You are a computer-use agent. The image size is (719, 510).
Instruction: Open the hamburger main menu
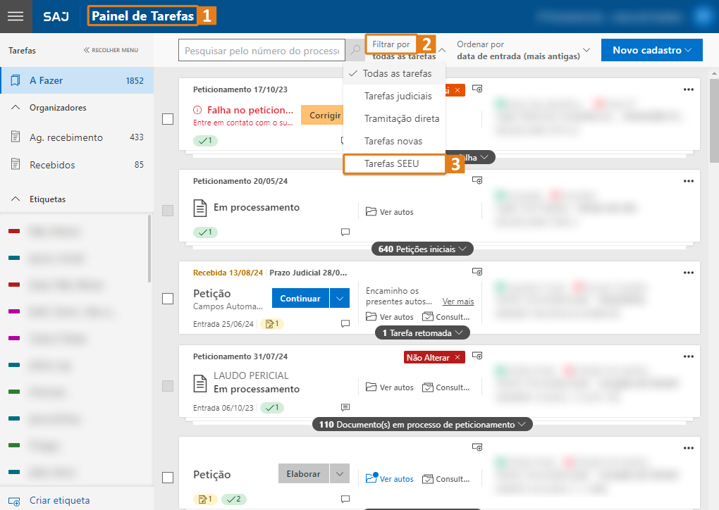pyautogui.click(x=16, y=17)
